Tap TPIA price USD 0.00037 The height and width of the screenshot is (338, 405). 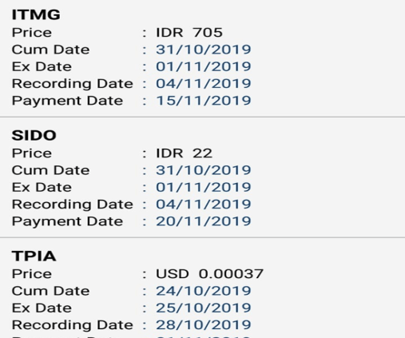tap(209, 274)
